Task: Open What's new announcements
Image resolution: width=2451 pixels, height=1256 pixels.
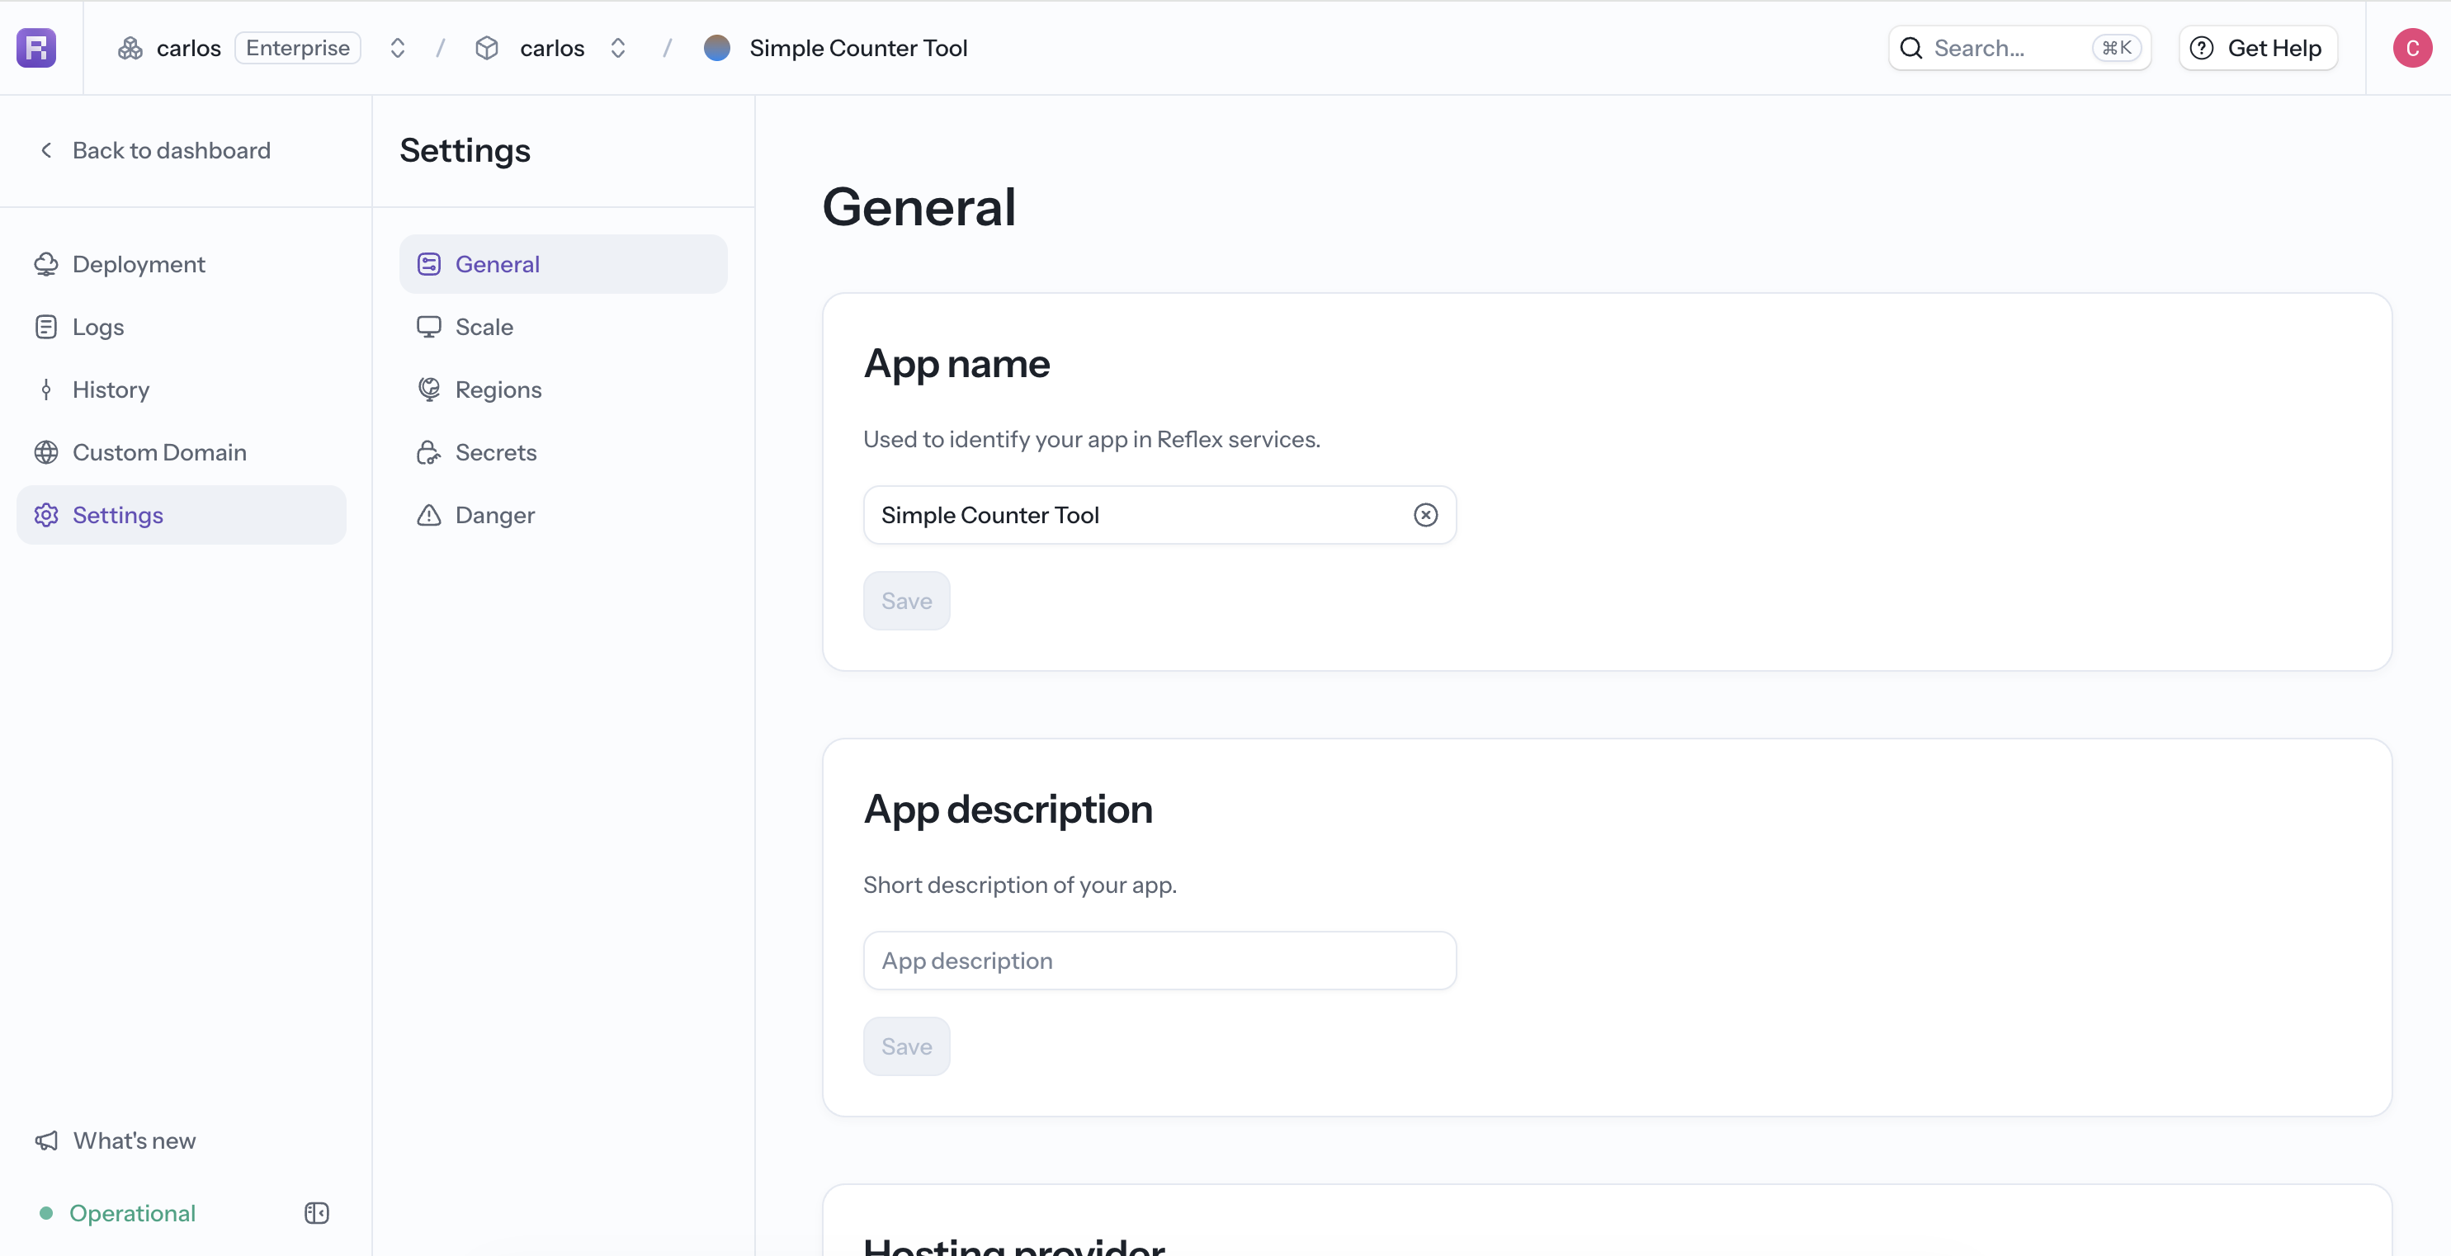Action: point(116,1140)
